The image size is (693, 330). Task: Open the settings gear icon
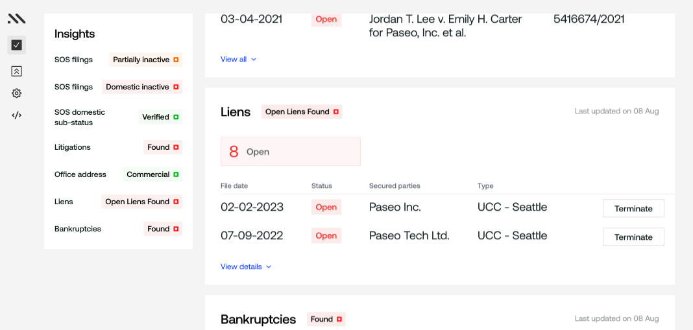pyautogui.click(x=17, y=93)
